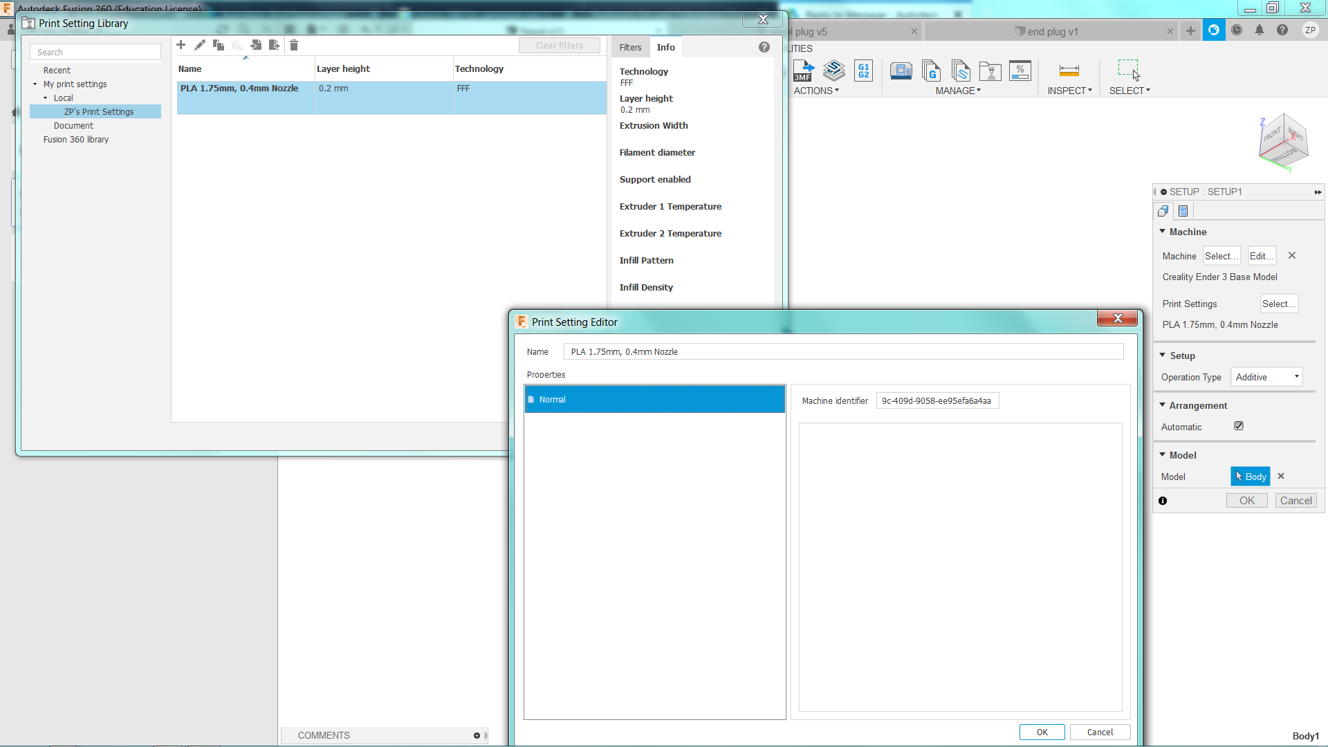Click the pencil edit icon in Print Setting Library
Viewport: 1328px width, 747px height.
200,45
